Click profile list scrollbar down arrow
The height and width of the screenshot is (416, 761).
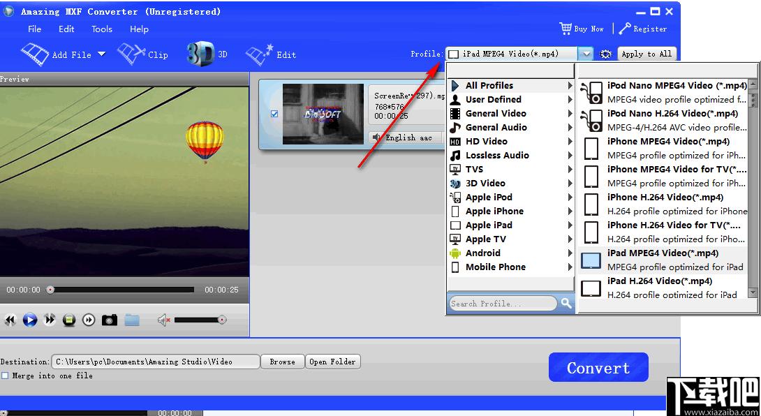point(753,292)
